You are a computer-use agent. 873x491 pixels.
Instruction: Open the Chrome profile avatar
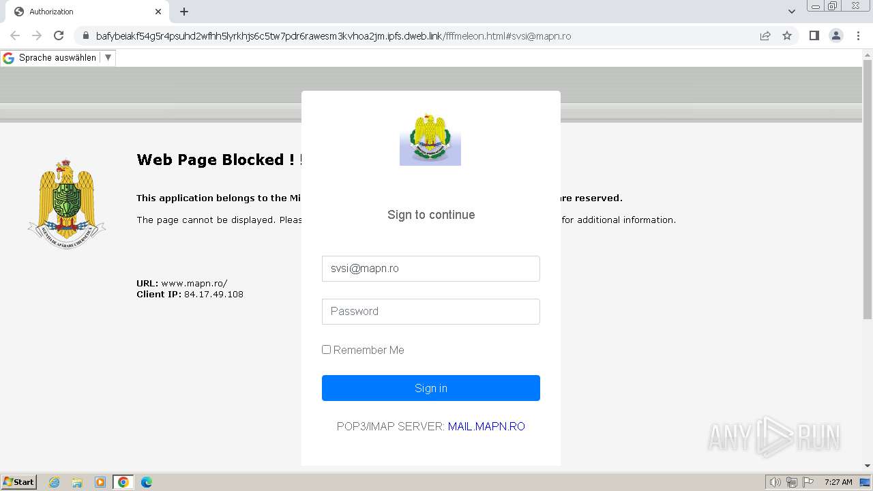click(836, 35)
